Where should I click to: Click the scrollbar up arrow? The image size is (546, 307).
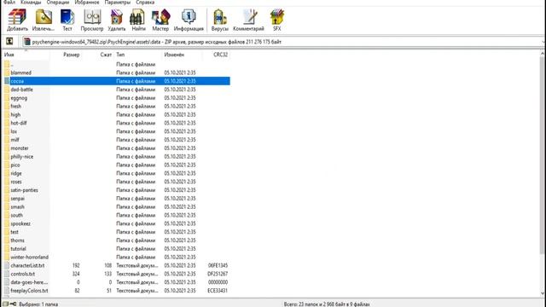(x=543, y=54)
